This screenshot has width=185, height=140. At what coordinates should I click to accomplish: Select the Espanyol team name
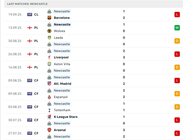tap(61, 97)
